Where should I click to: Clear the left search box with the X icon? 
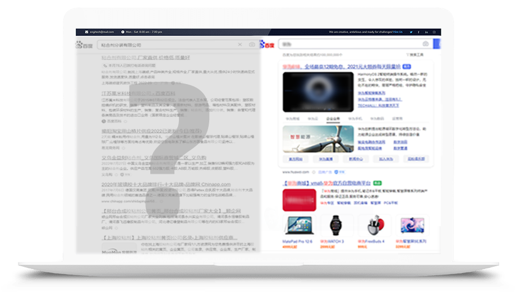pyautogui.click(x=240, y=44)
